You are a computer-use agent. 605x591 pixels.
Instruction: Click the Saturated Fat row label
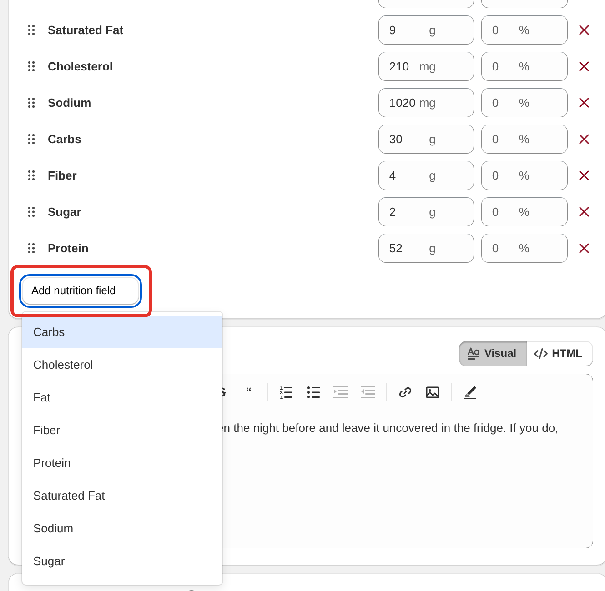tap(86, 30)
